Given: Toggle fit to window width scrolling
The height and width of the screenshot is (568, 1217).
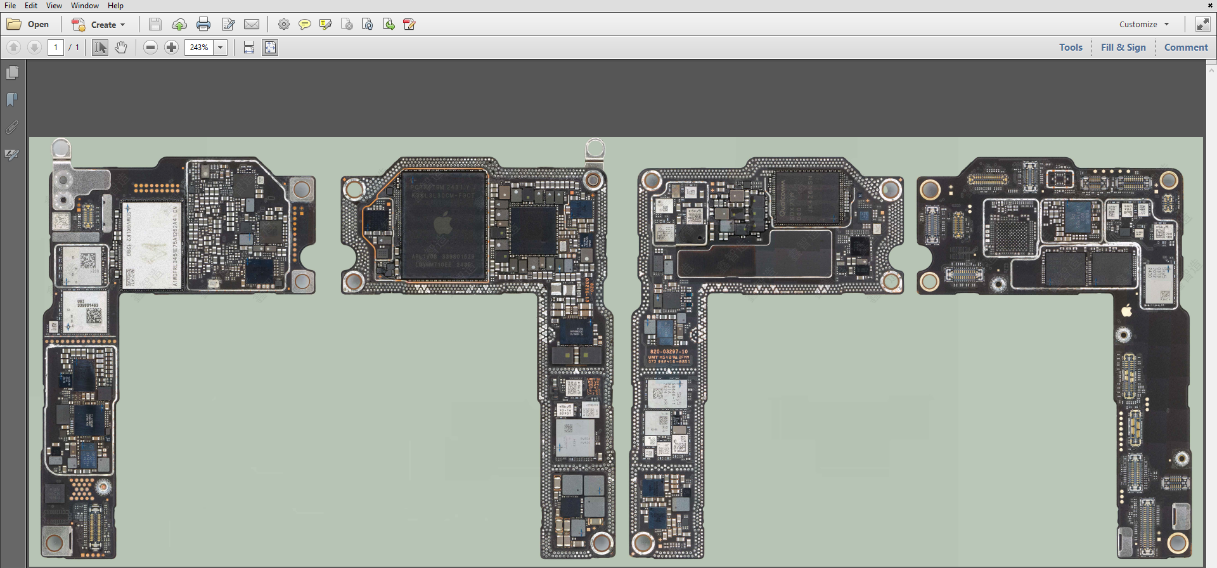Looking at the screenshot, I should pos(249,48).
